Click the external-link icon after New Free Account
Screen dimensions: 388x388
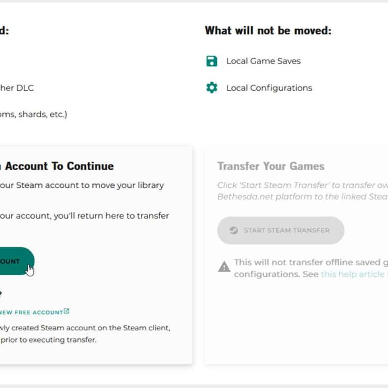(x=67, y=311)
